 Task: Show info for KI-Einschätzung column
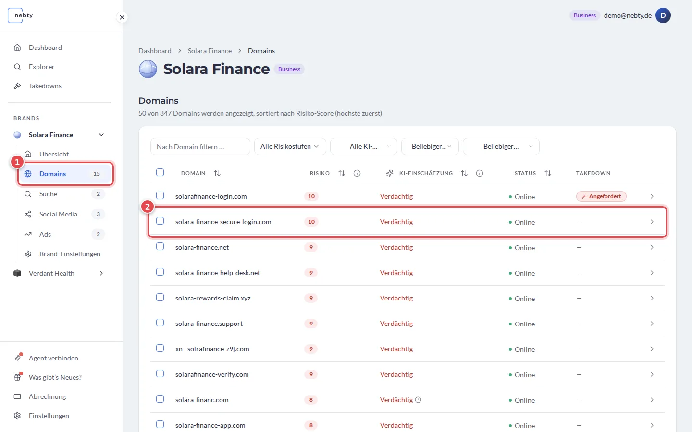[x=480, y=173]
